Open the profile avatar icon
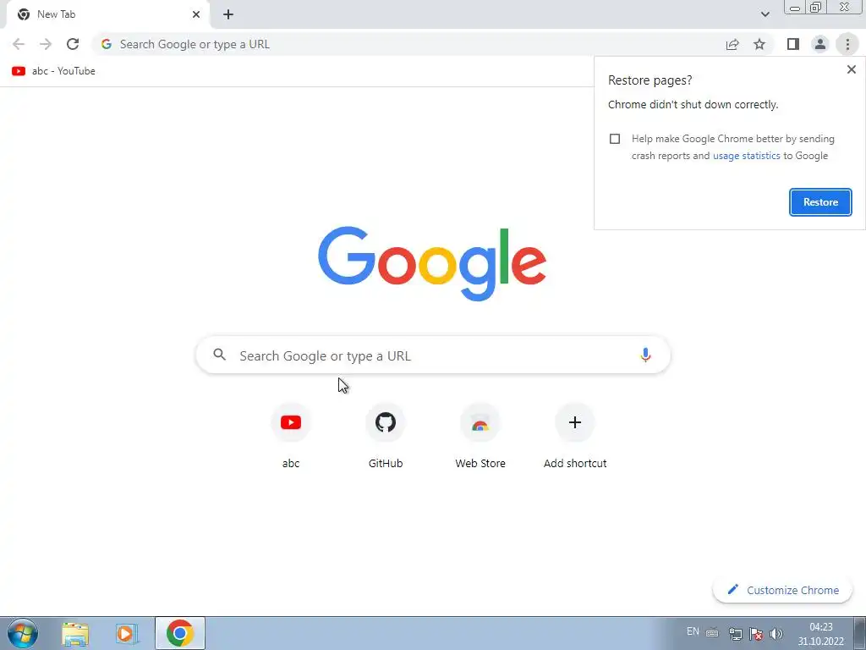866x650 pixels. pos(820,44)
